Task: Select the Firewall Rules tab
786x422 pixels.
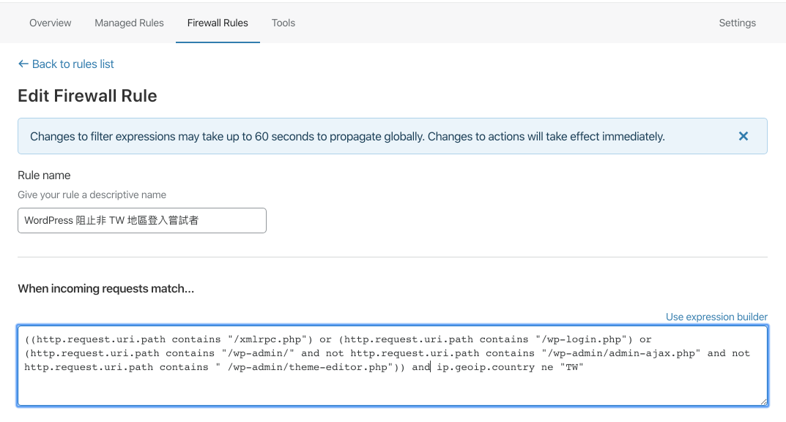Action: pyautogui.click(x=218, y=23)
